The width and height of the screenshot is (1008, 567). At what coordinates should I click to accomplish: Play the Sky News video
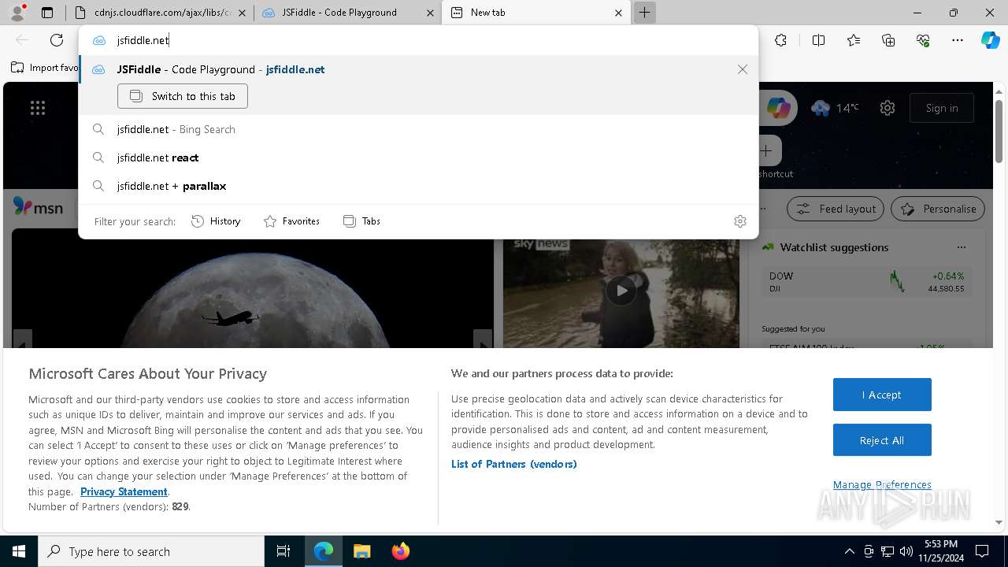(x=621, y=291)
